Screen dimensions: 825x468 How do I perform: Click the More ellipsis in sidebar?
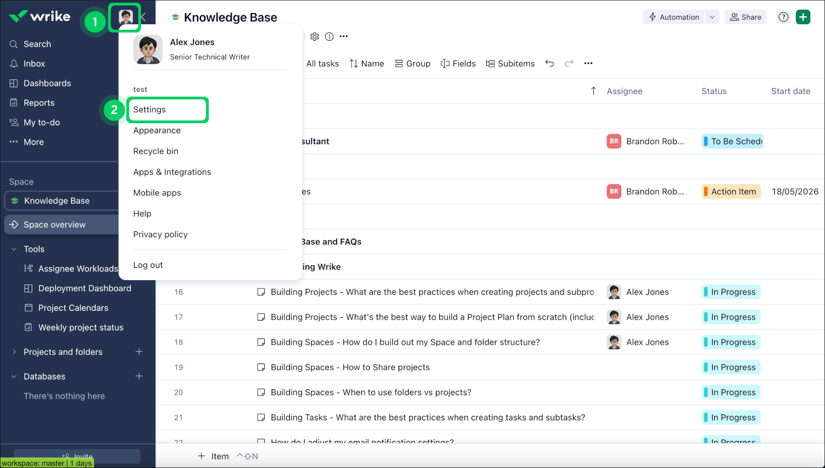tap(14, 141)
